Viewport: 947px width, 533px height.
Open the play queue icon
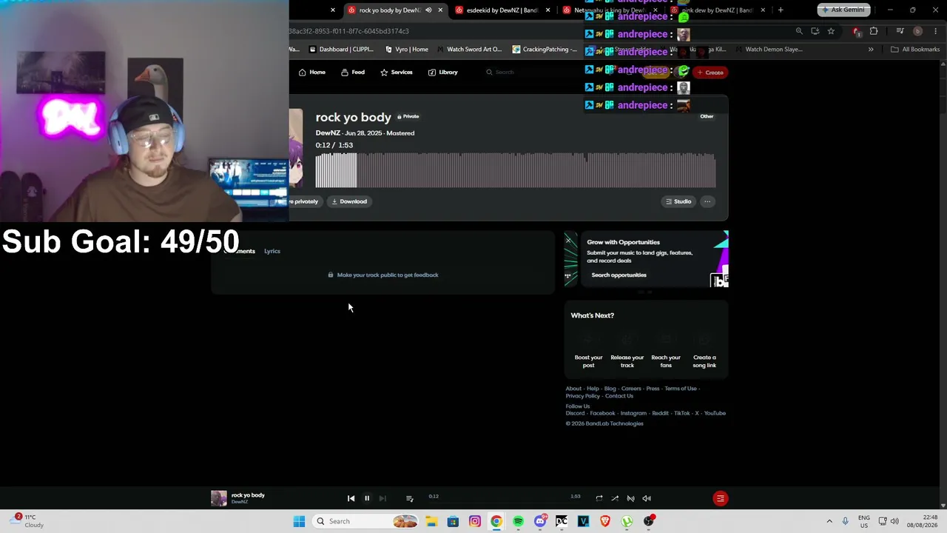[409, 498]
